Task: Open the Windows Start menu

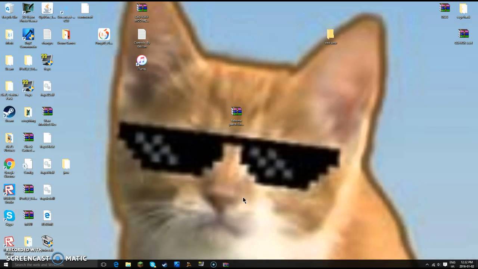Action: coord(6,265)
